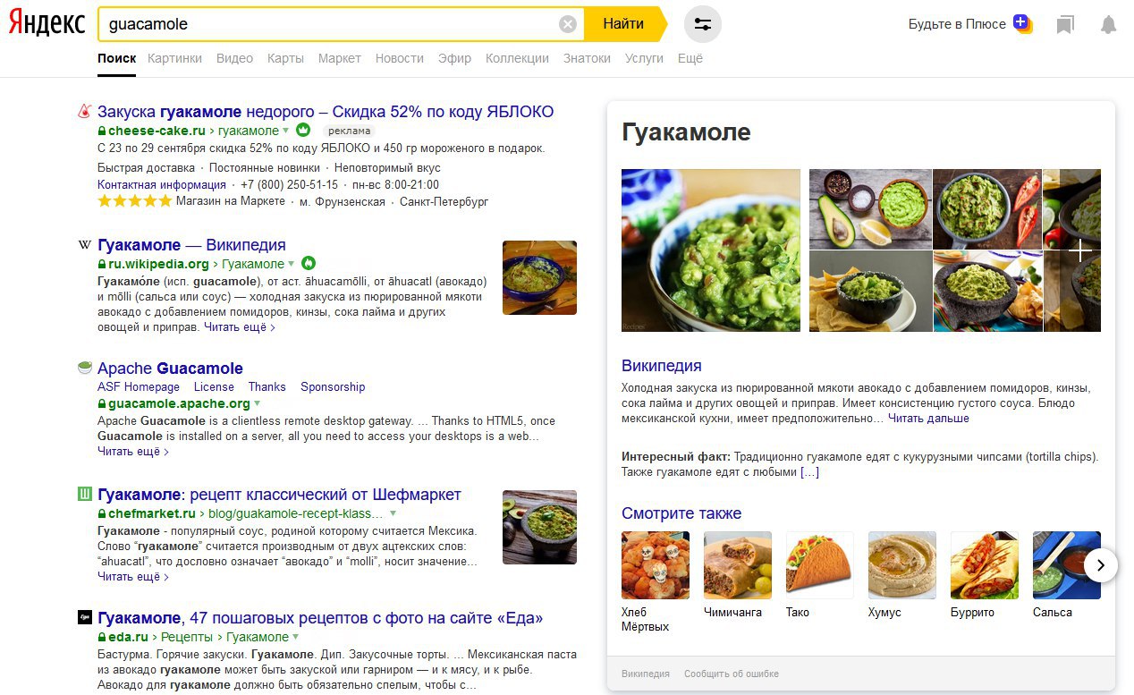Viewport: 1134px width, 695px height.
Task: Open the Чимичанга related card
Action: click(738, 574)
